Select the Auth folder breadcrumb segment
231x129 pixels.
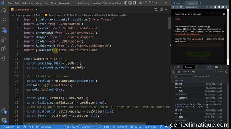click(x=39, y=15)
